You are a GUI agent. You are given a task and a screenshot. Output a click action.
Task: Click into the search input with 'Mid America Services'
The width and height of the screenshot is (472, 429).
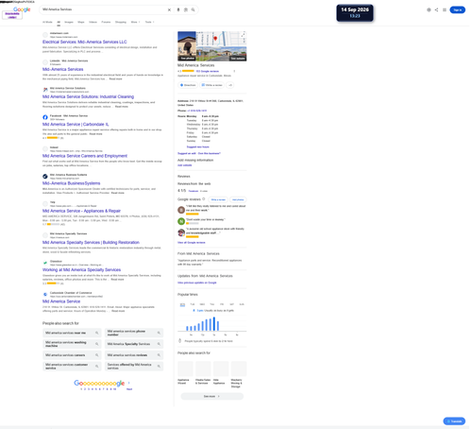(104, 9)
